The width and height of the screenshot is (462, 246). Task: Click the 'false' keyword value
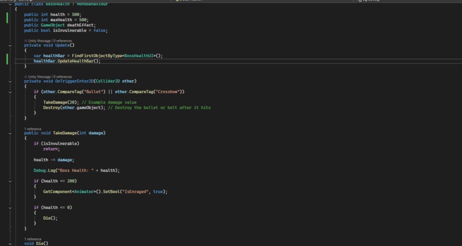tap(99, 30)
